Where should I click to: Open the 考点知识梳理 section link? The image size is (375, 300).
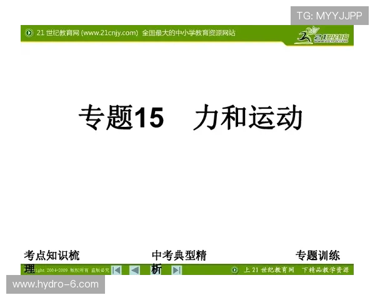click(51, 261)
